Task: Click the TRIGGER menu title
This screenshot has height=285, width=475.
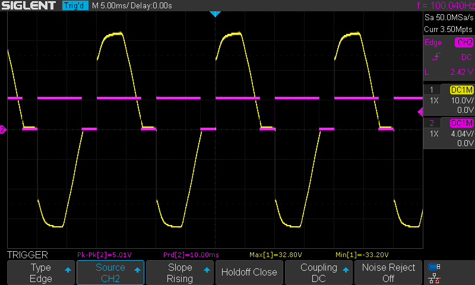Action: (27, 255)
